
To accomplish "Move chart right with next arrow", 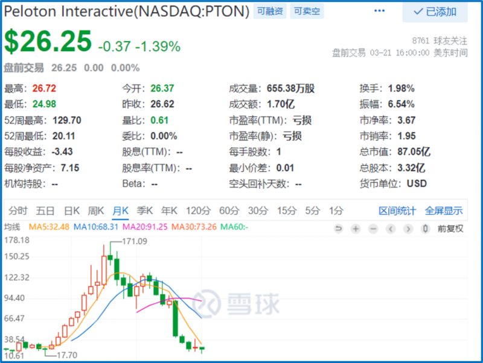I will click(x=408, y=229).
